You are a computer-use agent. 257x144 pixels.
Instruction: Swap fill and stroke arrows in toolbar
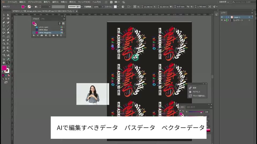point(9,66)
